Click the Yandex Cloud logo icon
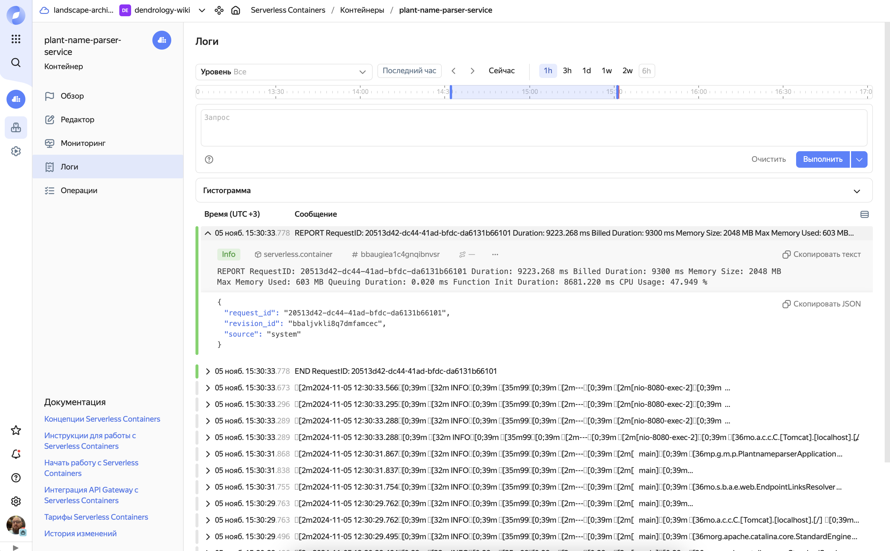This screenshot has height=551, width=890. click(x=16, y=15)
